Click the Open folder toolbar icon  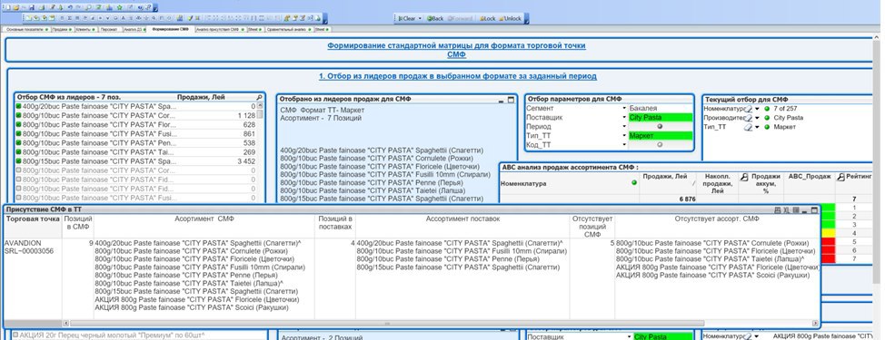pyautogui.click(x=16, y=7)
